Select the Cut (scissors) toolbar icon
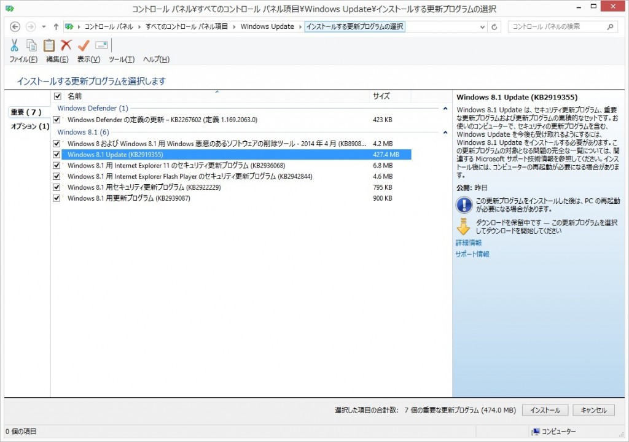629x442 pixels. pyautogui.click(x=15, y=44)
